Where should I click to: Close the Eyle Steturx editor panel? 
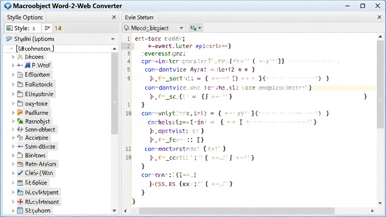[x=379, y=17]
